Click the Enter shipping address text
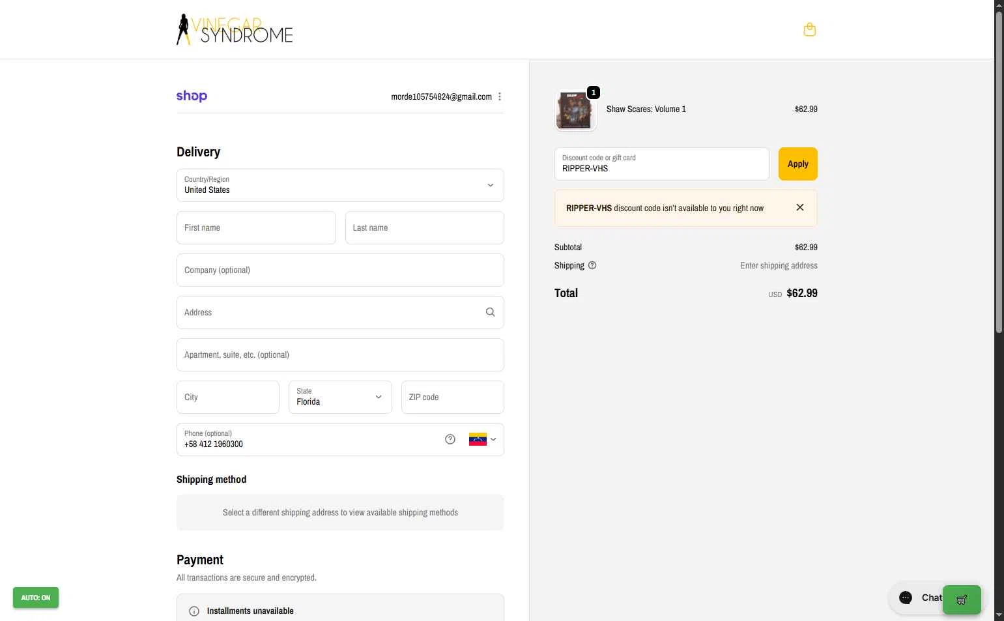 779,265
